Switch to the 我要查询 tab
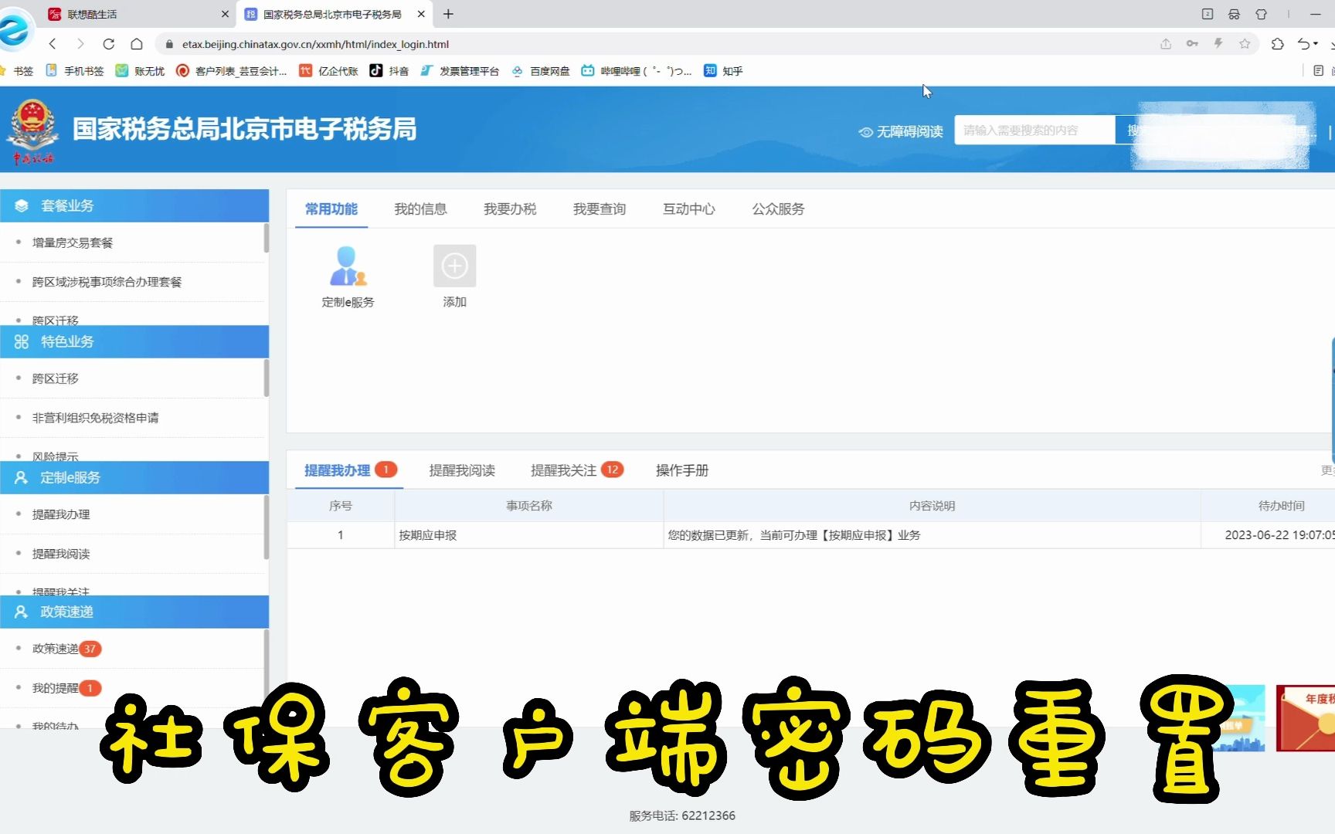Screen dimensions: 1335x834 point(600,209)
